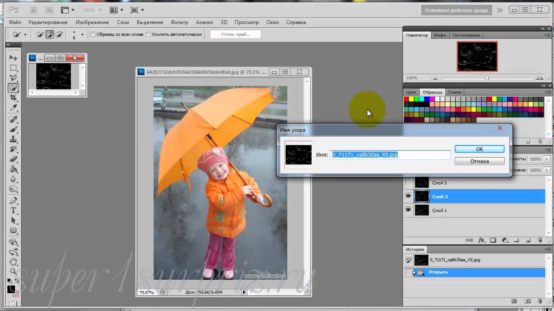
Task: Select the History Brush tool
Action: [x=13, y=149]
